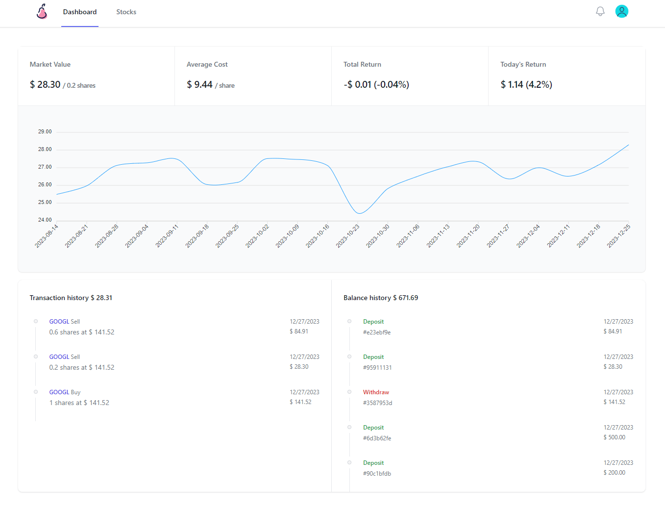Open the user profile avatar
This screenshot has width=665, height=508.
[621, 11]
